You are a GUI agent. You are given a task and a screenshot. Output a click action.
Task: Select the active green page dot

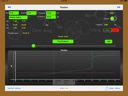click(x=65, y=88)
